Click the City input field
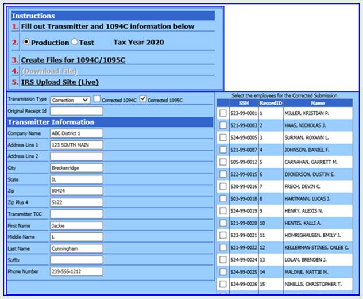The width and height of the screenshot is (363, 299). pos(76,168)
